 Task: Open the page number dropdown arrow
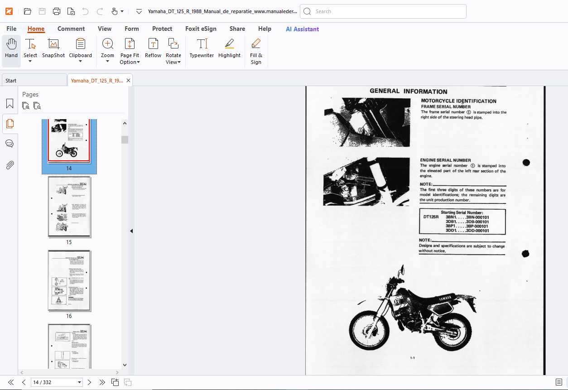(80, 382)
